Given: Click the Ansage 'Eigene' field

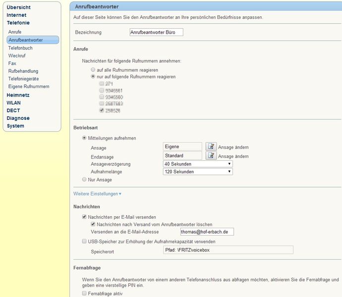Looking at the screenshot, I should click(x=182, y=147).
